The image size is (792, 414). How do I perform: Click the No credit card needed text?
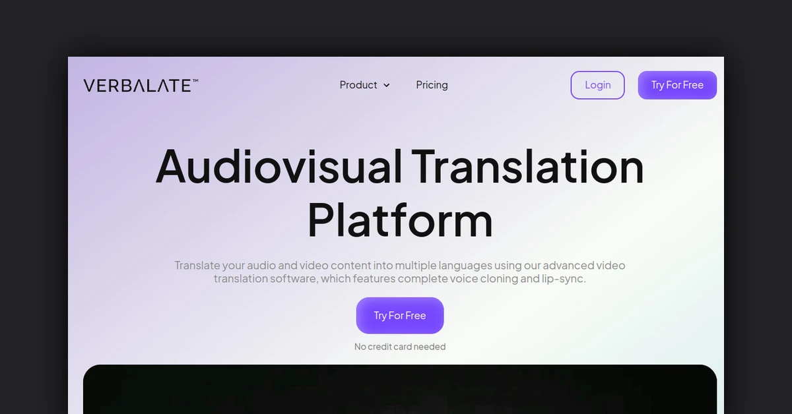pyautogui.click(x=399, y=346)
